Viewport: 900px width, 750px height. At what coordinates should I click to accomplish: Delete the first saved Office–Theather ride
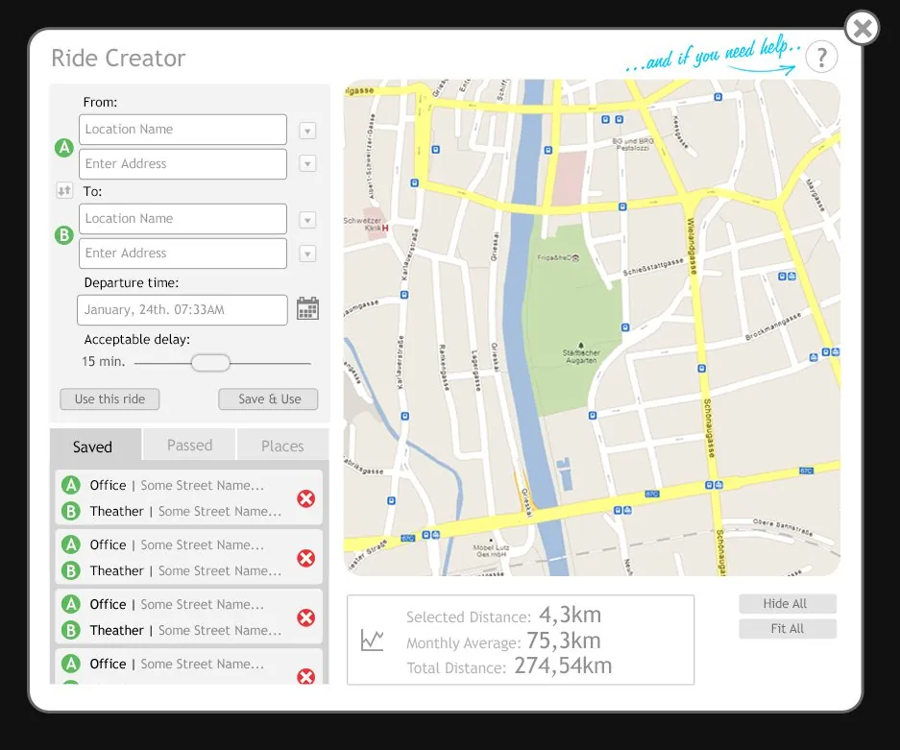point(306,498)
